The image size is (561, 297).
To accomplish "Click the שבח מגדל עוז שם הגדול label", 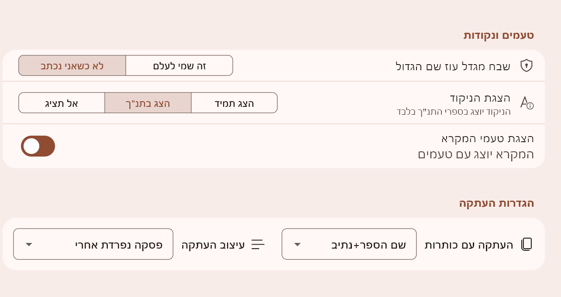I will [x=453, y=66].
